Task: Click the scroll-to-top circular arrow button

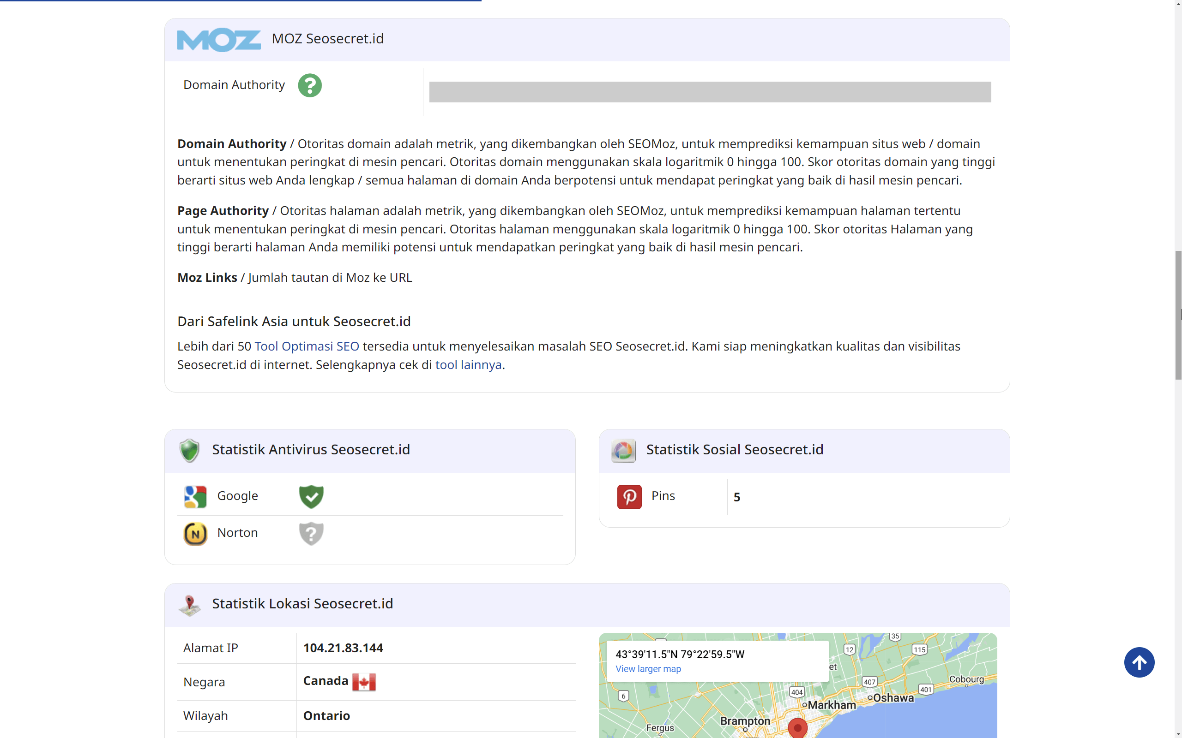Action: [1139, 662]
